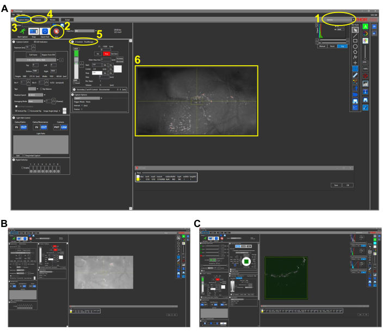Switch to the Script tab
This screenshot has width=383, height=334.
(67, 20)
